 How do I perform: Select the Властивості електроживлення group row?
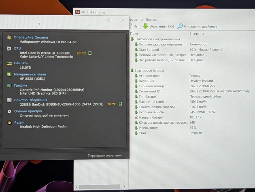point(155,39)
